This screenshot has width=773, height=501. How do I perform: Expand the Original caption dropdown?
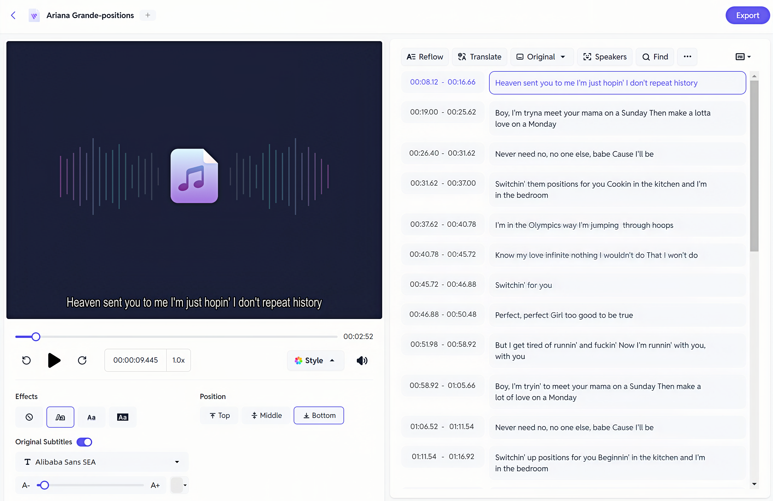tap(562, 56)
